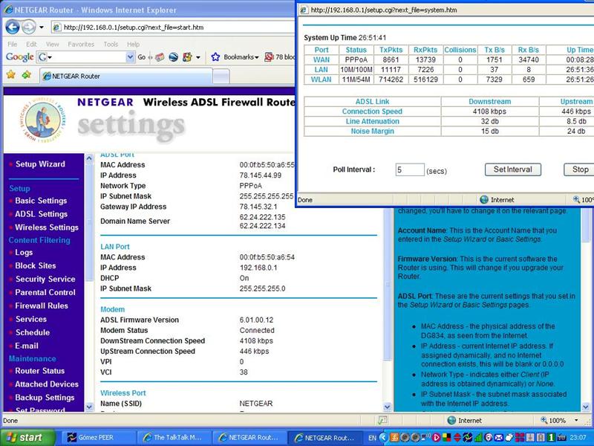Click the Google toolbar Go button

point(142,57)
